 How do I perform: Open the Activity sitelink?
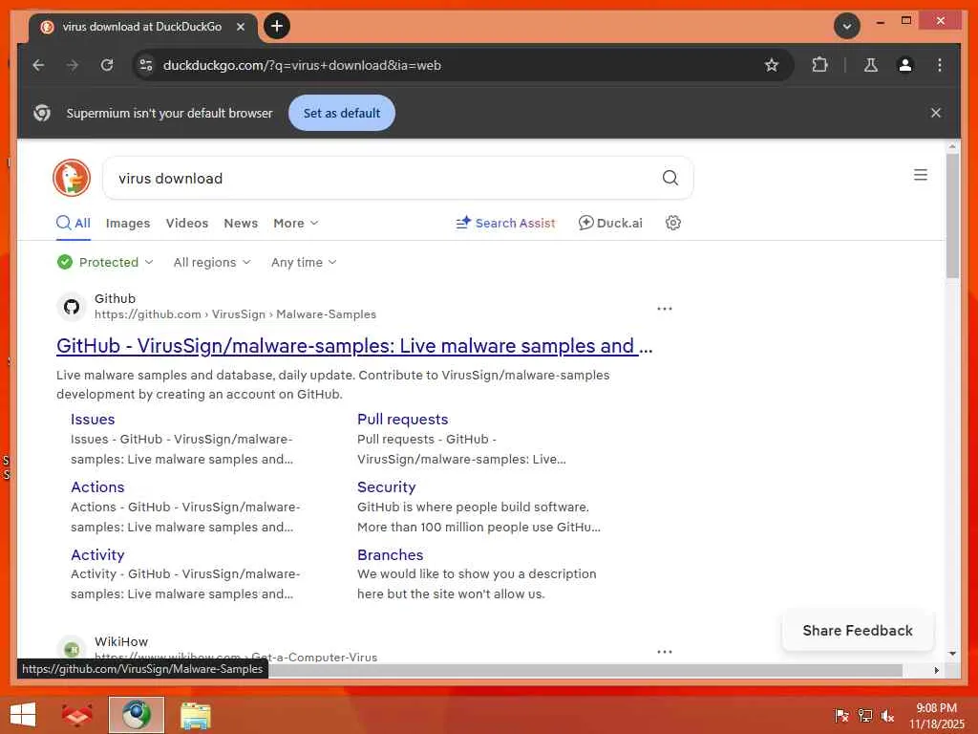point(97,555)
